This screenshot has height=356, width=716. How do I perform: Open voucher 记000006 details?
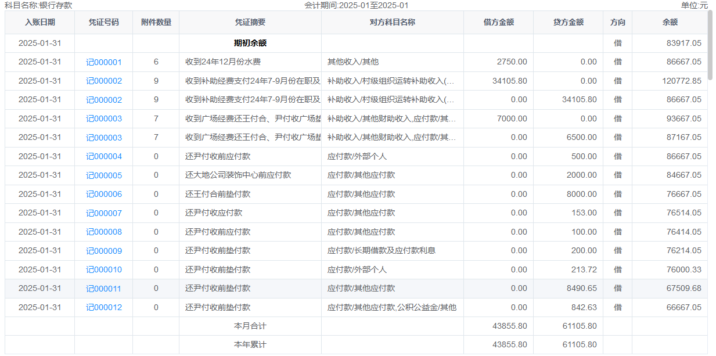[x=104, y=195]
